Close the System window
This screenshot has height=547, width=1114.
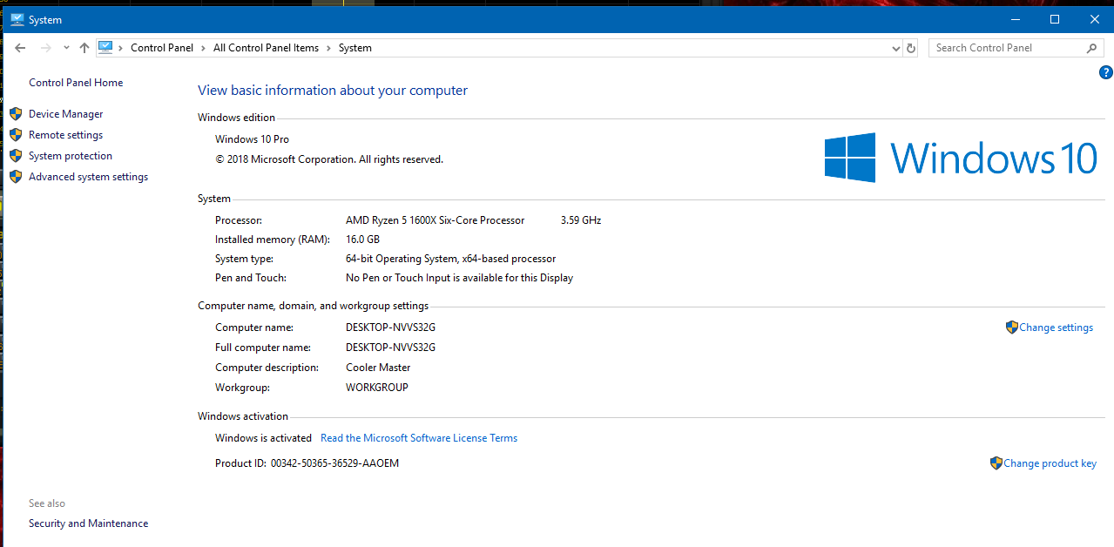click(1095, 18)
